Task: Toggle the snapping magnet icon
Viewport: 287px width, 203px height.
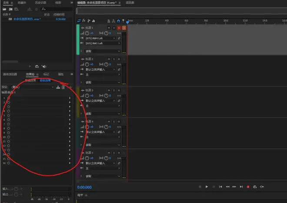Action: (x=118, y=21)
